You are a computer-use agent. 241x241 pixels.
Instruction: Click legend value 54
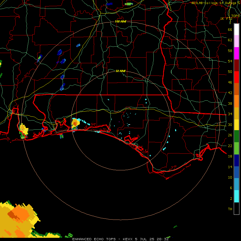tap(230, 61)
